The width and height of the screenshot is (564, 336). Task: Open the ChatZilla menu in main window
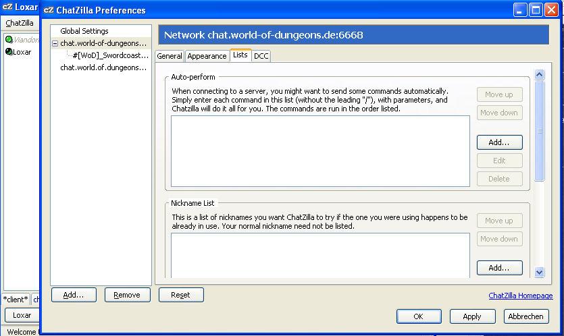[20, 23]
